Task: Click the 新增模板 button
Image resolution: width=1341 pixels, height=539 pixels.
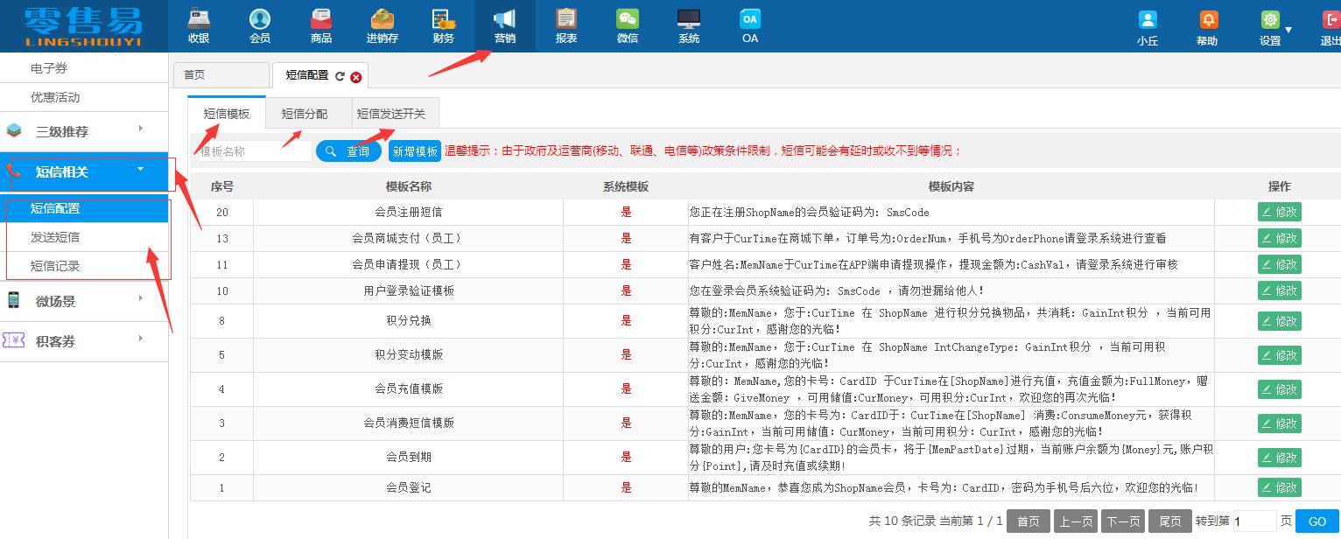Action: (414, 150)
